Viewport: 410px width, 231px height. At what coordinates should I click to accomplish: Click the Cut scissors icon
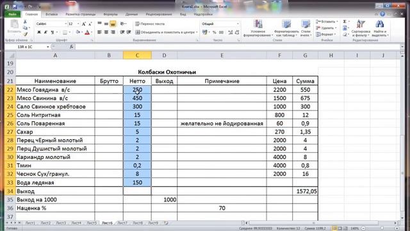[25, 22]
